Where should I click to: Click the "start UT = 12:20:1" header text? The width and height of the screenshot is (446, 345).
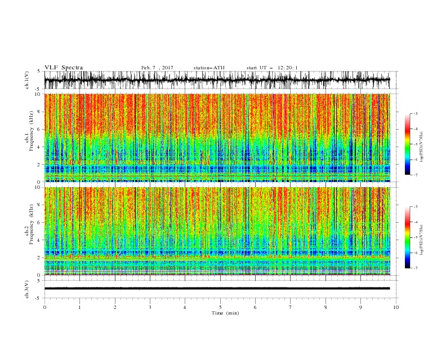(x=272, y=68)
